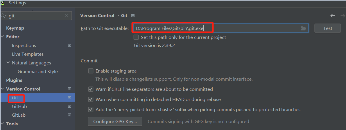The height and width of the screenshot is (130, 346).
Task: Collapse the Editor settings section
Action: click(x=3, y=37)
